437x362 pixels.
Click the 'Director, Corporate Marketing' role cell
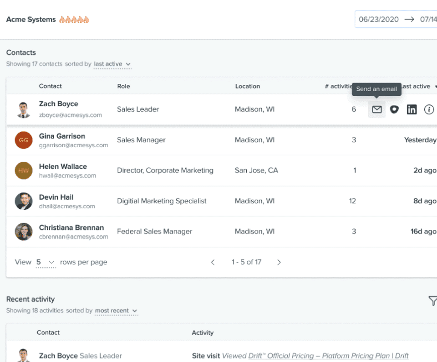(165, 171)
